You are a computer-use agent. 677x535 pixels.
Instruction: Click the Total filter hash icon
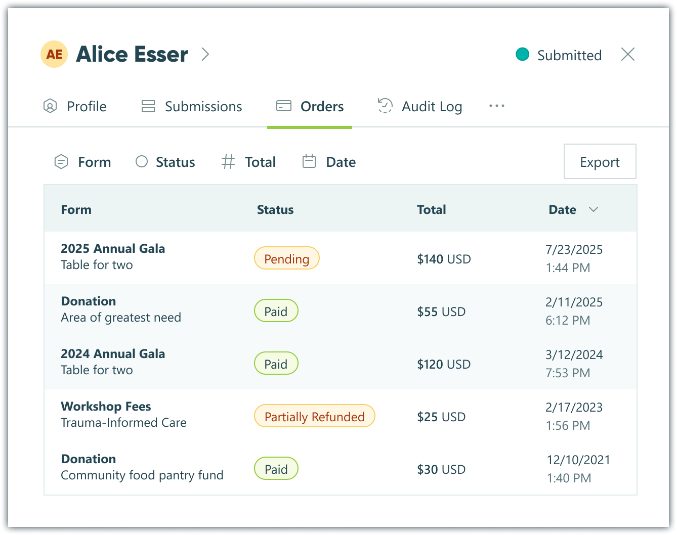coord(228,162)
